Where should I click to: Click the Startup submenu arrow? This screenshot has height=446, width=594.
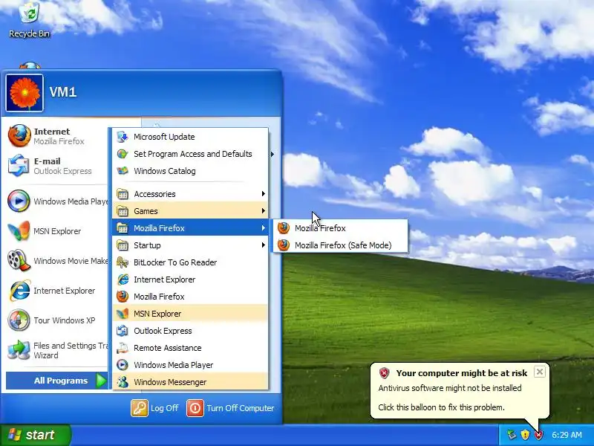click(x=264, y=245)
